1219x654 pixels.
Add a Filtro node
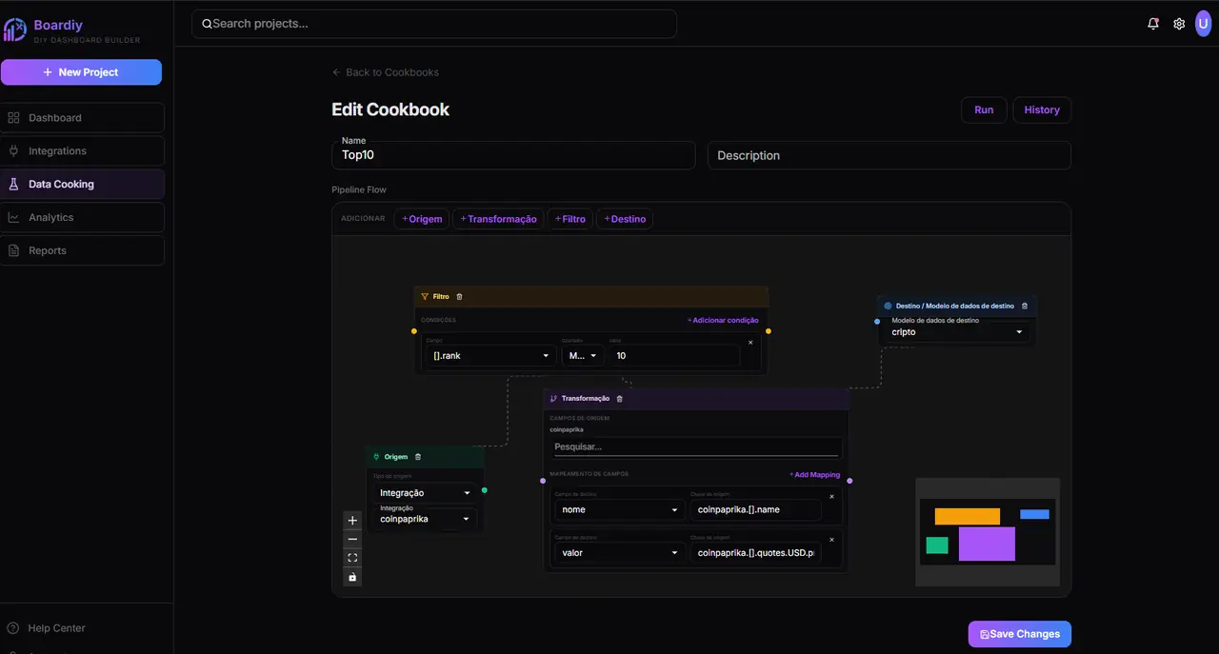coord(570,219)
